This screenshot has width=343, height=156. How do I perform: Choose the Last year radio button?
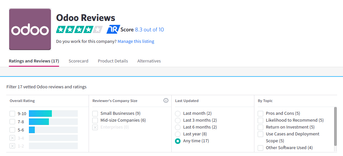pyautogui.click(x=178, y=134)
